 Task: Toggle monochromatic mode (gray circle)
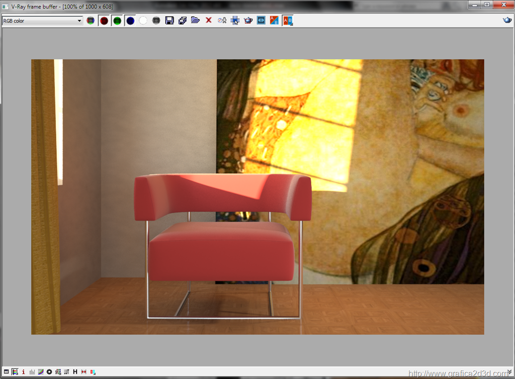tap(156, 21)
